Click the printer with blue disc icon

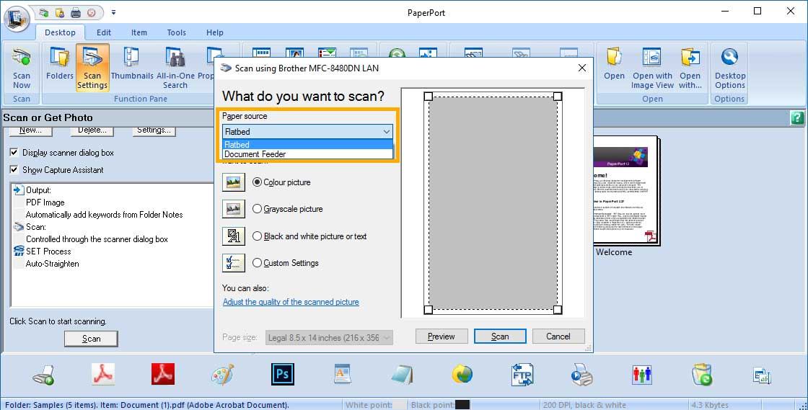(x=581, y=375)
